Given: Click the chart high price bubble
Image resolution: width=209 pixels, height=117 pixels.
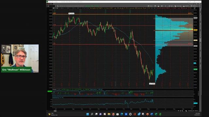Looking at the screenshot, I should coord(71,14).
